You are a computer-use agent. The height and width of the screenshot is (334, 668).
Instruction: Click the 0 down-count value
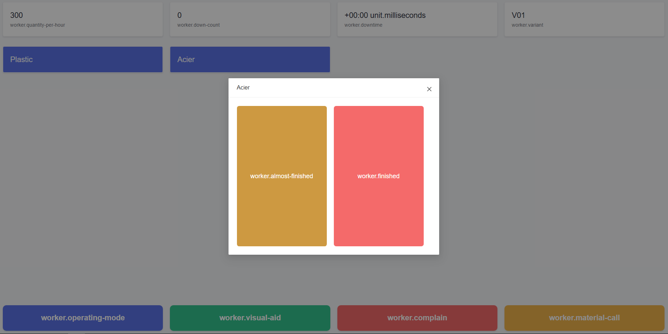179,15
